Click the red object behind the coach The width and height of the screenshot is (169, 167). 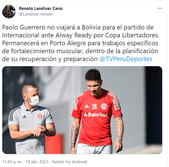pos(54,144)
